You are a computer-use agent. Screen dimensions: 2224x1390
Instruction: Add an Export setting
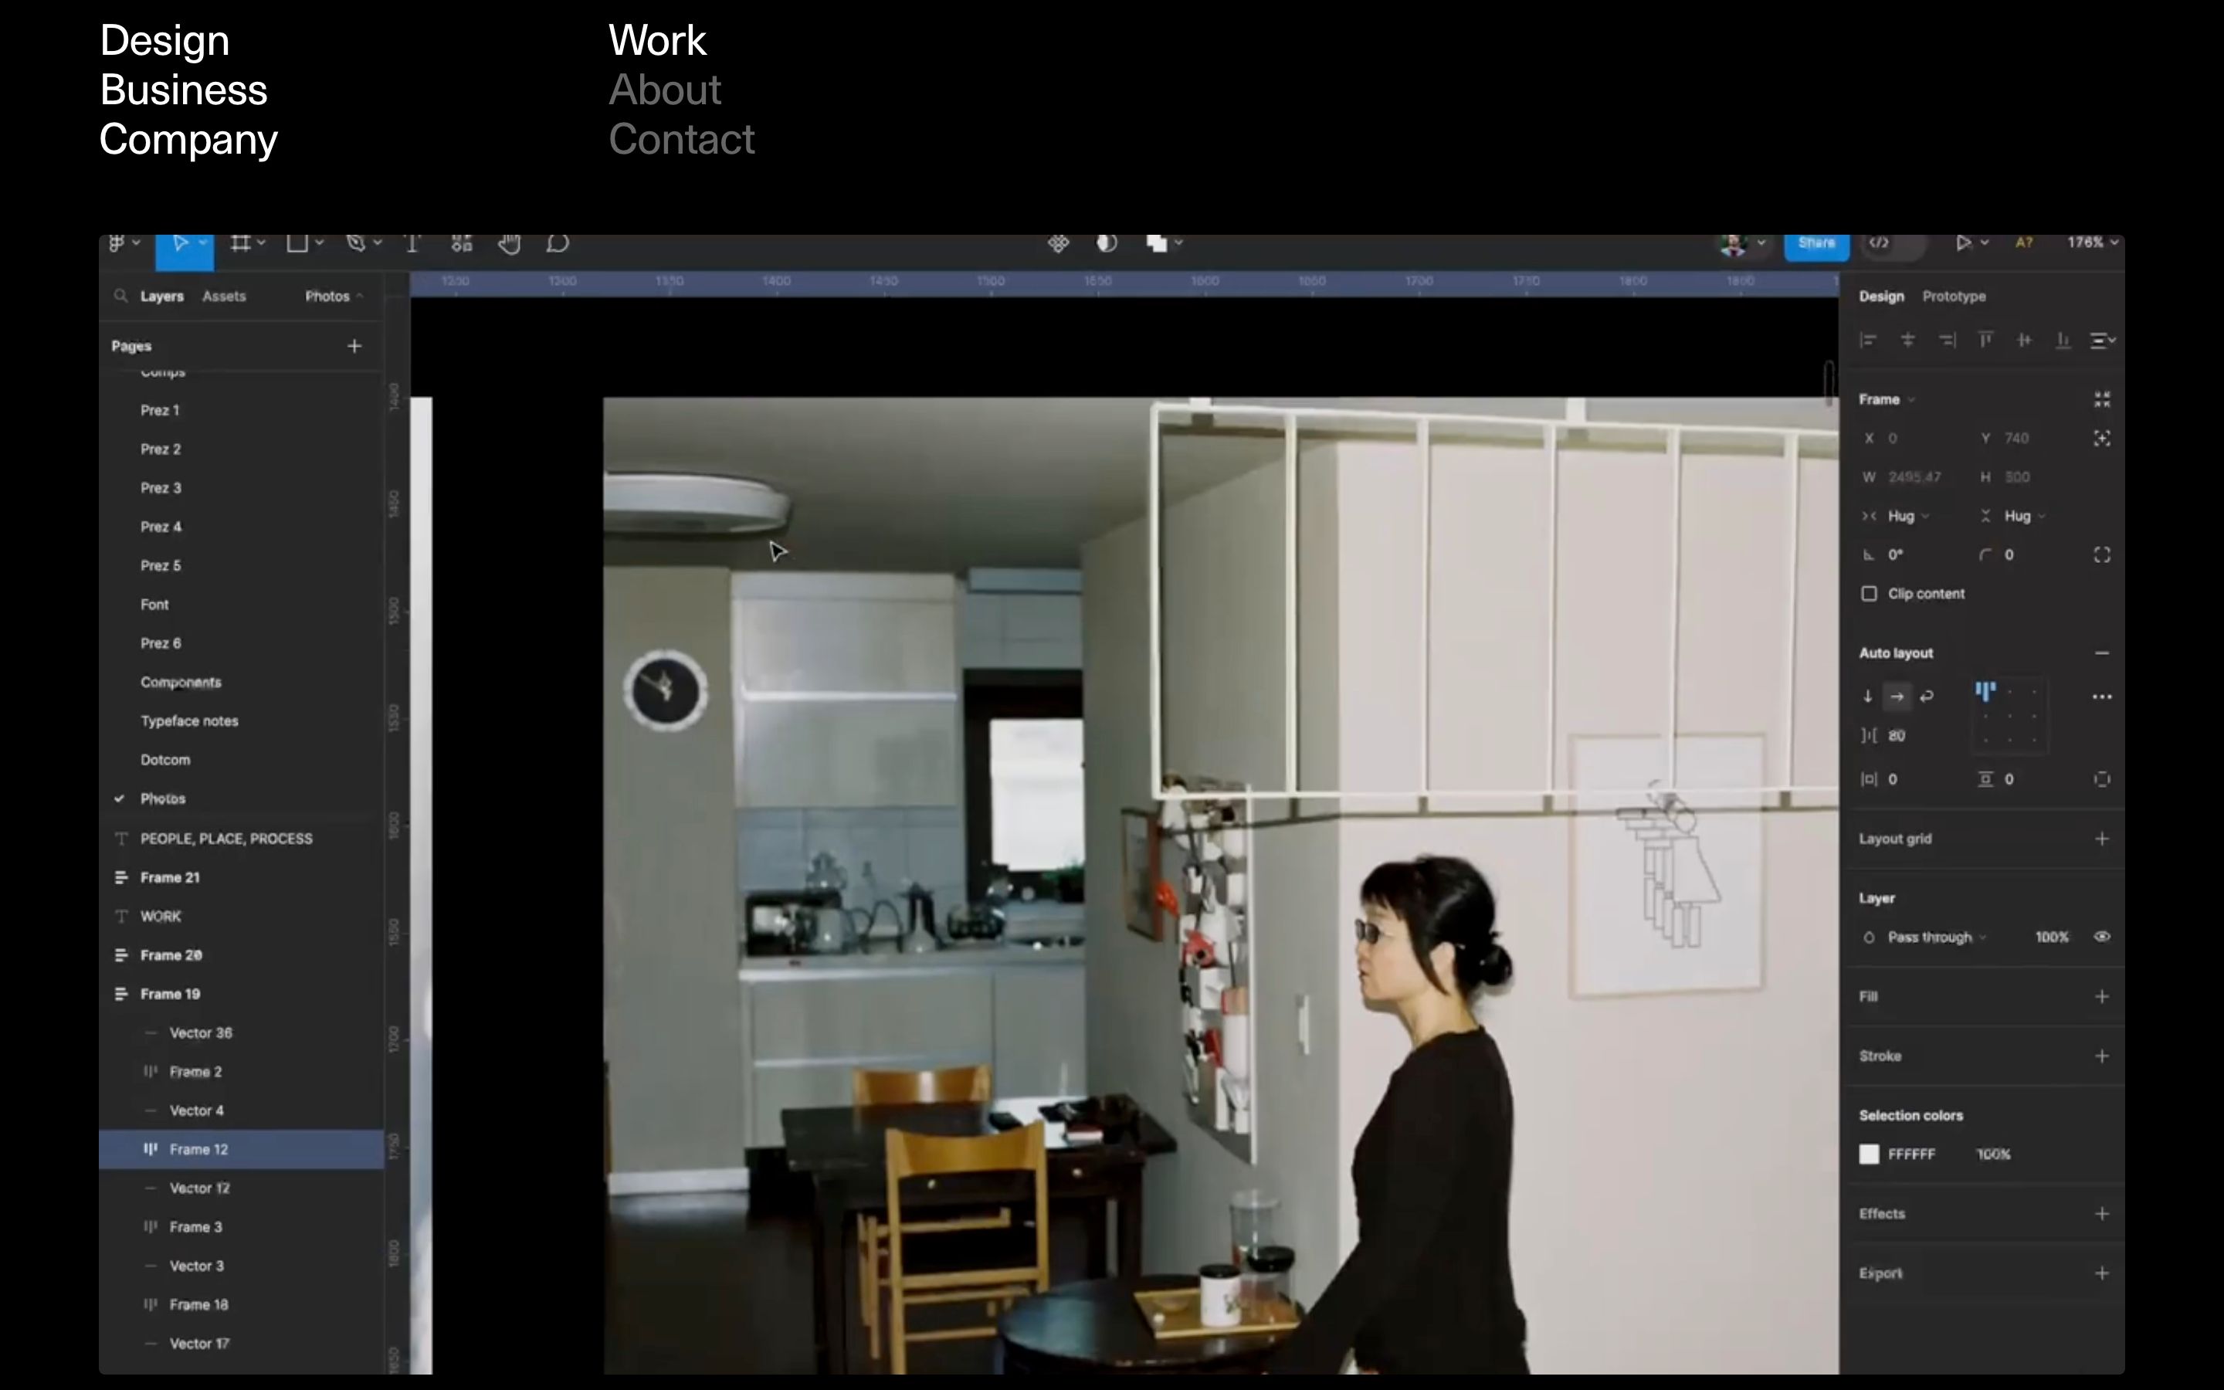(2101, 1273)
